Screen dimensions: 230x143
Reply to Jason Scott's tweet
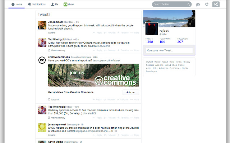[97, 33]
